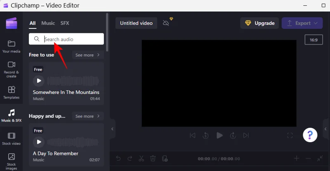Viewport: 330px width, 171px height.
Task: Open the Stock images panel
Action: pos(12,162)
